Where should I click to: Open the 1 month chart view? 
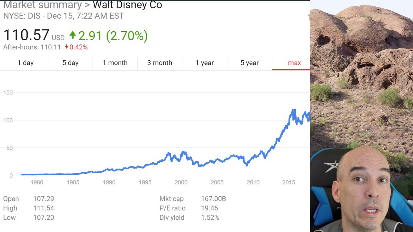point(115,63)
